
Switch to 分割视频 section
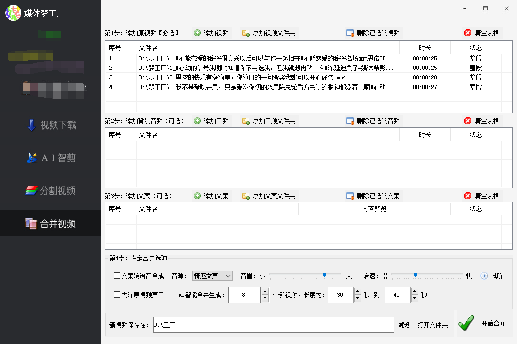[51, 191]
